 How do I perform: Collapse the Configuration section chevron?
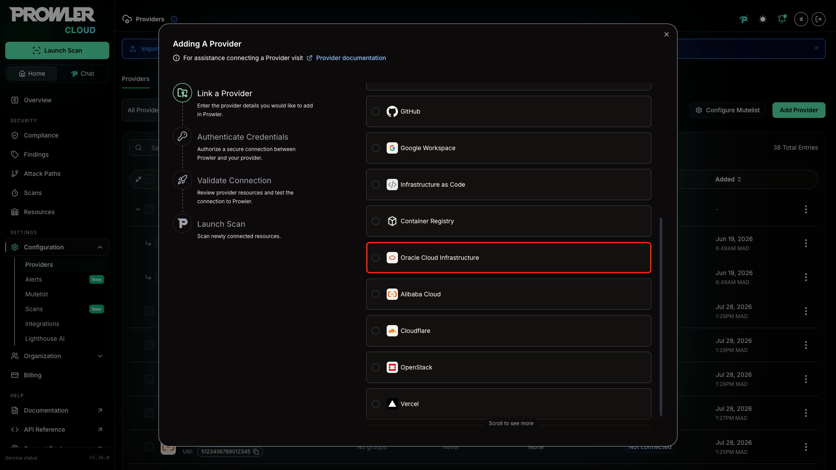(100, 247)
